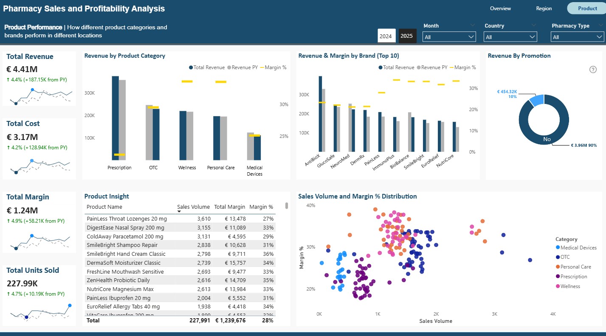The image size is (606, 336).
Task: Click the Medical Devices legend dot
Action: point(558,247)
